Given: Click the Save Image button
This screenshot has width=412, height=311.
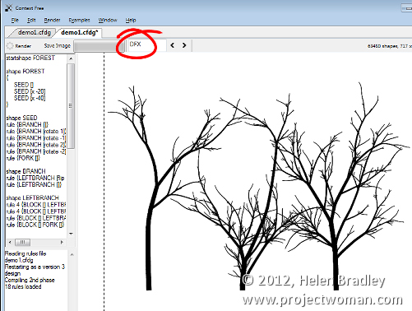Looking at the screenshot, I should [x=57, y=46].
